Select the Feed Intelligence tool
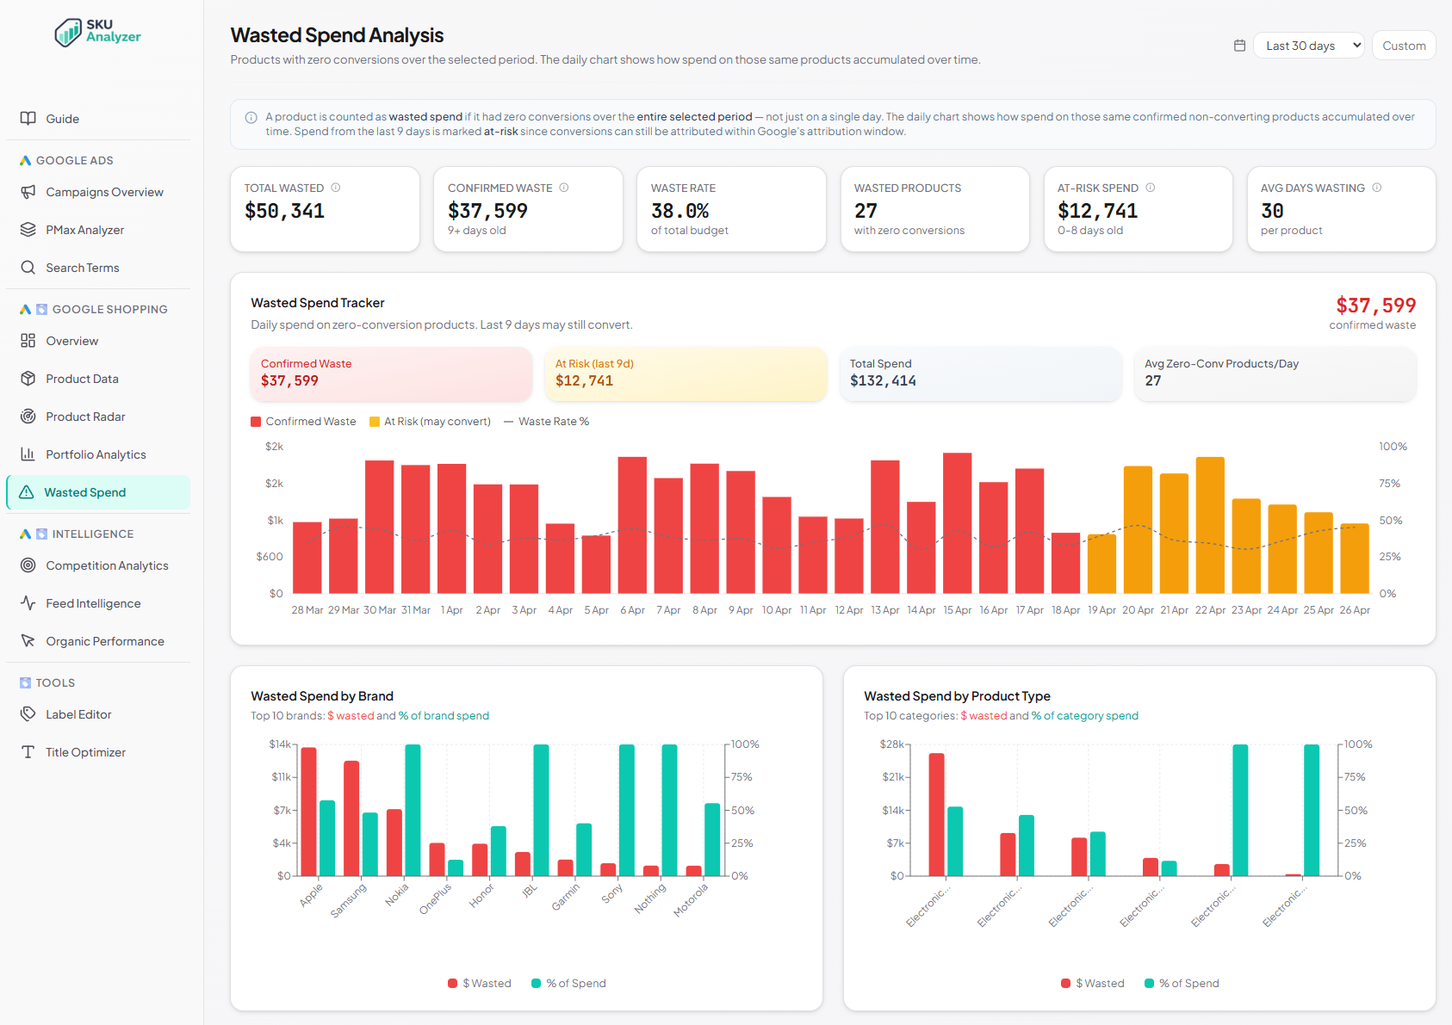1452x1025 pixels. (x=92, y=602)
